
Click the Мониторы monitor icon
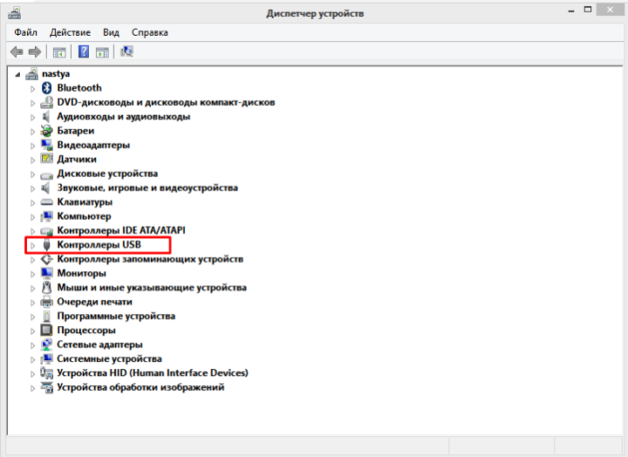(x=47, y=273)
